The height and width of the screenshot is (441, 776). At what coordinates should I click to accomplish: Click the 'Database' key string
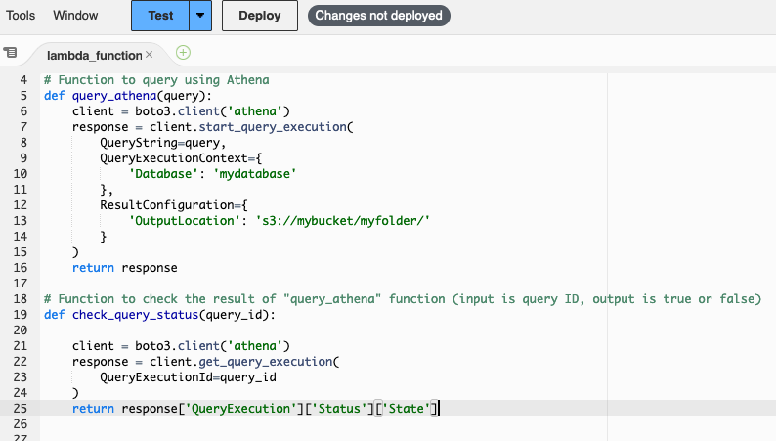point(163,174)
